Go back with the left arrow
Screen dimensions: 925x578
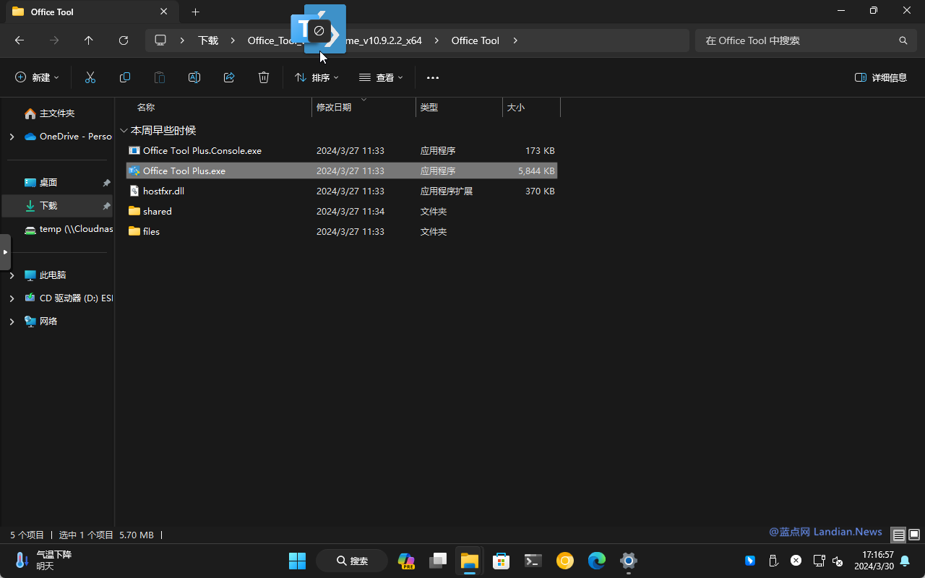(x=20, y=40)
